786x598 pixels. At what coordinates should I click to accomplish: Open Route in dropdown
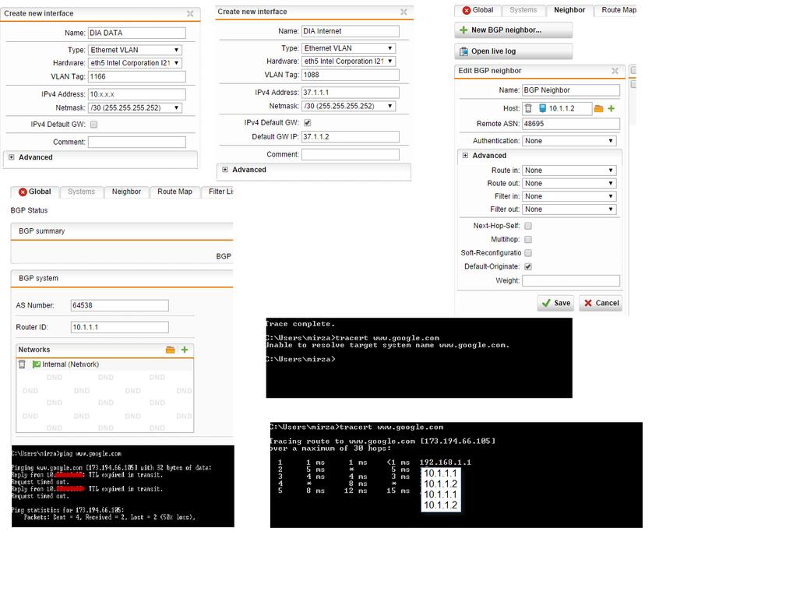569,171
